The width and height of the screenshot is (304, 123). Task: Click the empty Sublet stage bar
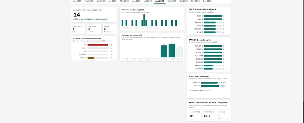click(98, 48)
